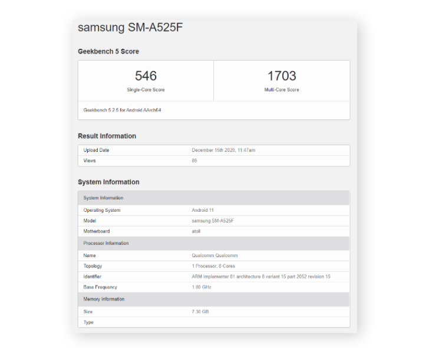This screenshot has width=429, height=353.
Task: Select the Qualcomm Qualcomm processor name
Action: point(213,256)
